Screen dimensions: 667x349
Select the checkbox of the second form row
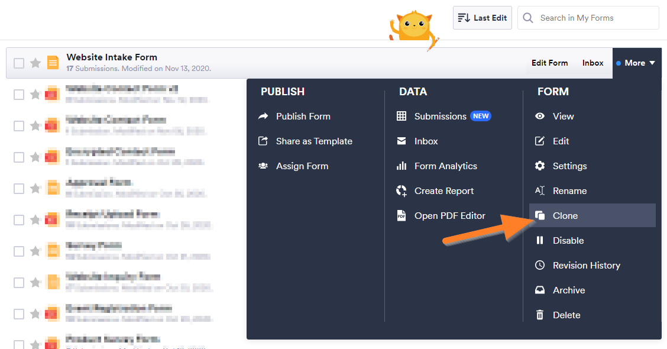[x=19, y=94]
